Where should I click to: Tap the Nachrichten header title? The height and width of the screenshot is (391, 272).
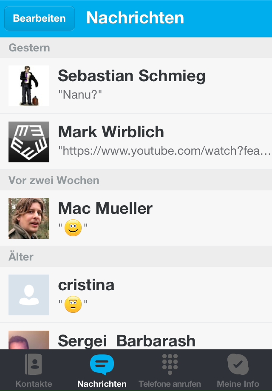click(x=135, y=18)
